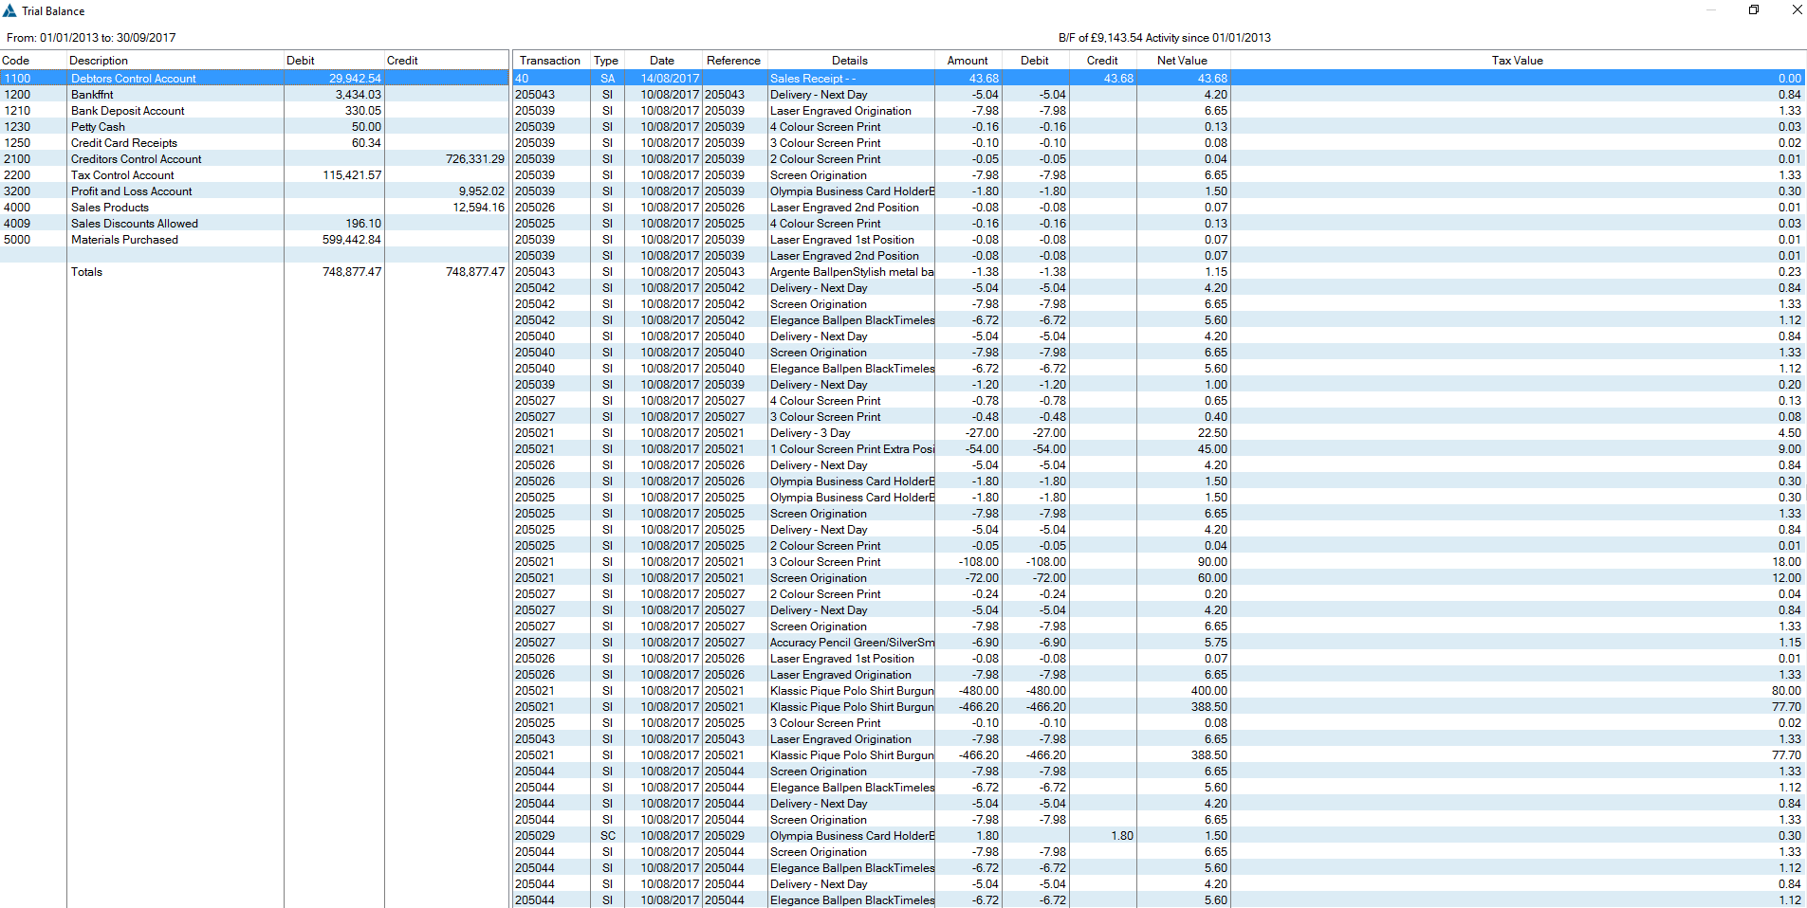Viewport: 1807px width, 908px height.
Task: Close the Trial Balance window
Action: point(1797,10)
